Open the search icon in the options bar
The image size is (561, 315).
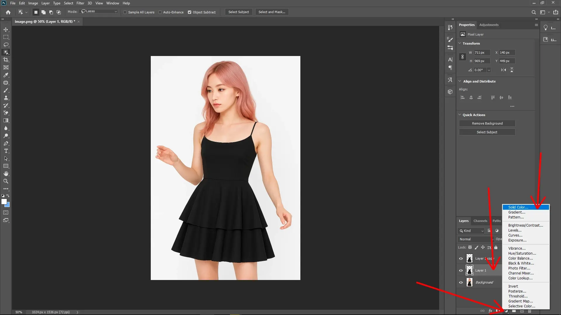point(534,12)
